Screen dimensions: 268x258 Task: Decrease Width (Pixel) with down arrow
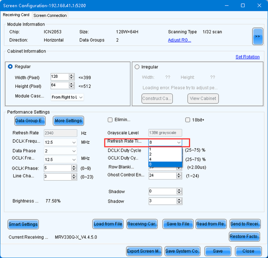(x=71, y=78)
